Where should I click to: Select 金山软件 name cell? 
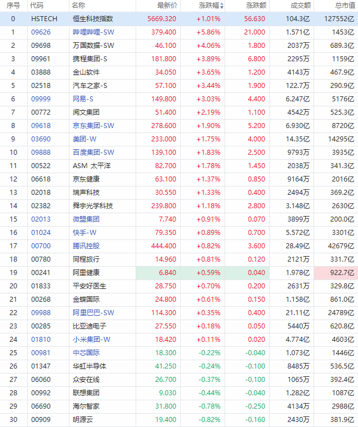click(x=86, y=72)
